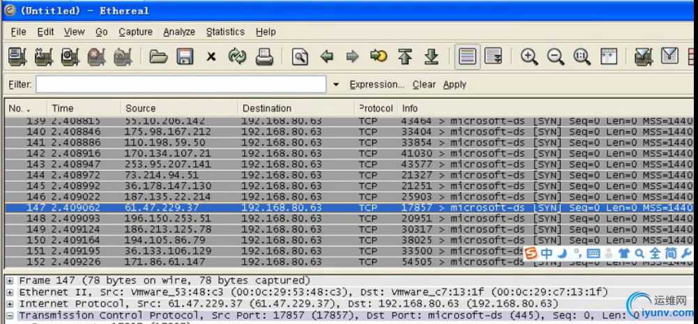The image size is (698, 324).
Task: Open the Capture menu
Action: point(135,32)
